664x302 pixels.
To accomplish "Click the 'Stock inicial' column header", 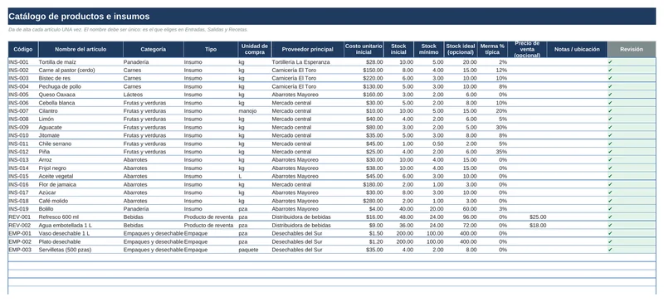I will click(398, 50).
